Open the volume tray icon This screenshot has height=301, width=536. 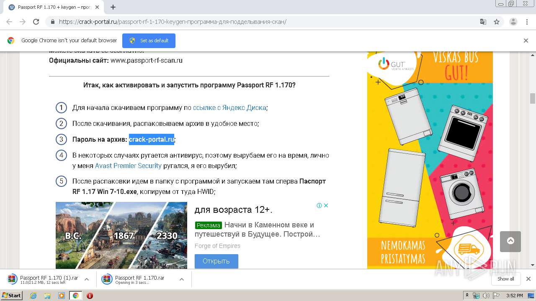point(486,296)
